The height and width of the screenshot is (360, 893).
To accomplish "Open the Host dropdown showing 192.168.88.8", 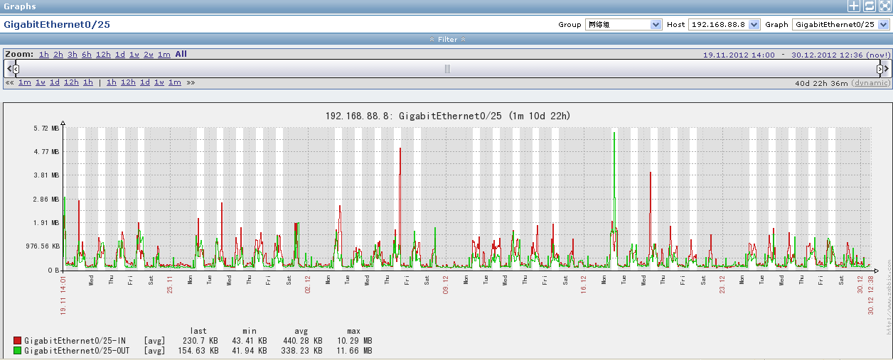I will pos(724,24).
